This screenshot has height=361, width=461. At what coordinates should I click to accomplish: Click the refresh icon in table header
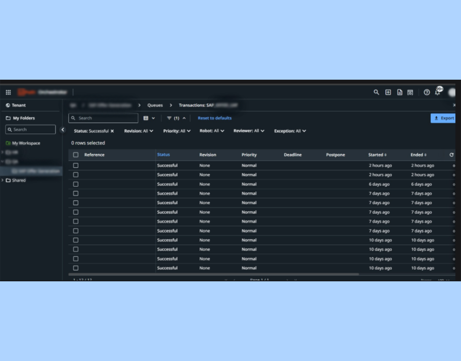(451, 155)
